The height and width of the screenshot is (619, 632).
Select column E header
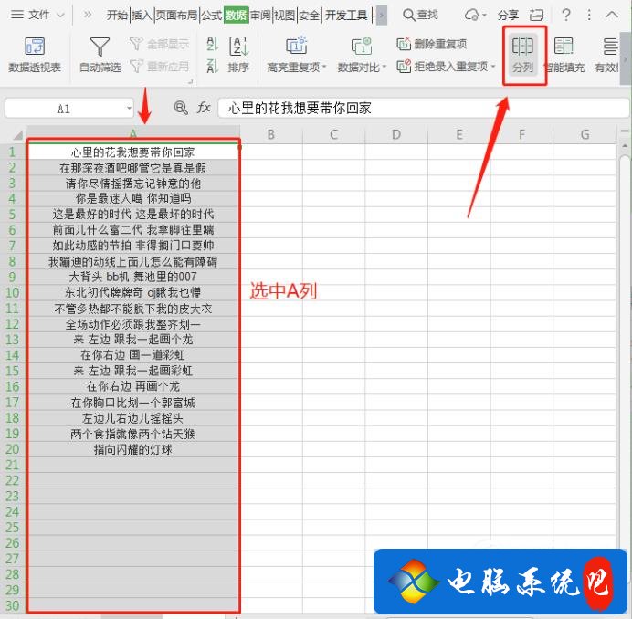pyautogui.click(x=459, y=134)
